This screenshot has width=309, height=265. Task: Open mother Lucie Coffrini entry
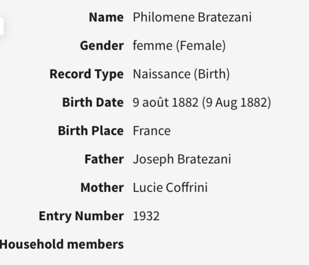[170, 187]
